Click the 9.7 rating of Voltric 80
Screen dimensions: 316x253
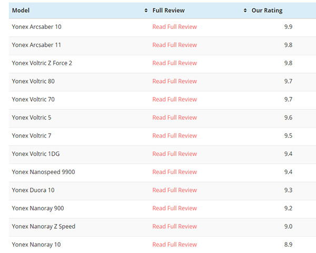click(x=288, y=81)
